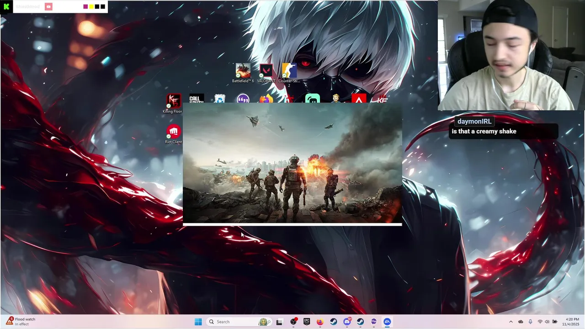Select the purple quote-bubble desktop icon
The width and height of the screenshot is (585, 329).
tap(243, 98)
